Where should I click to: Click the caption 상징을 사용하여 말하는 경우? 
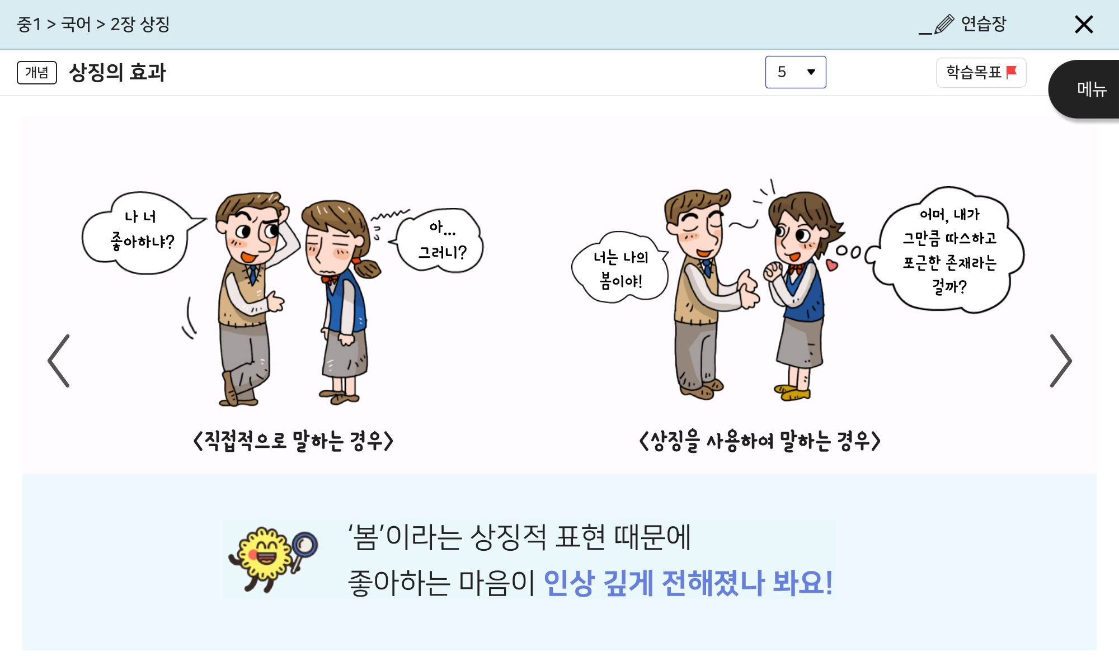coord(760,441)
